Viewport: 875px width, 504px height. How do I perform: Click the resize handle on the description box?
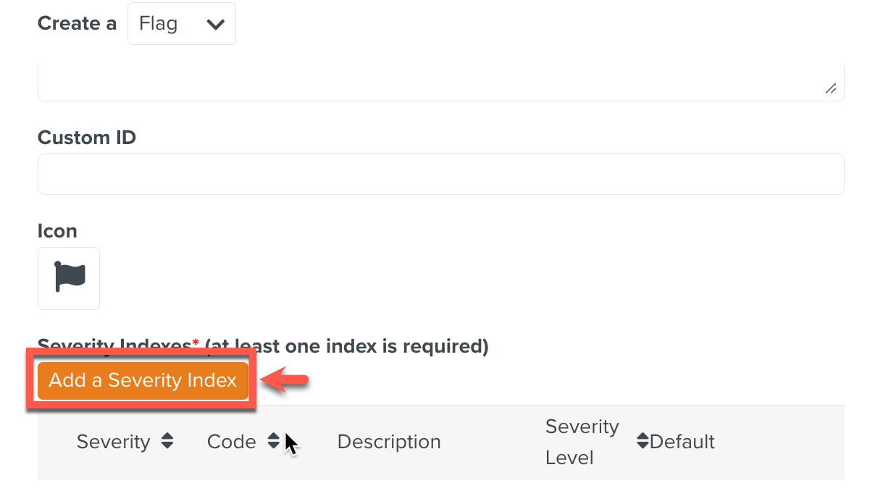pos(831,88)
